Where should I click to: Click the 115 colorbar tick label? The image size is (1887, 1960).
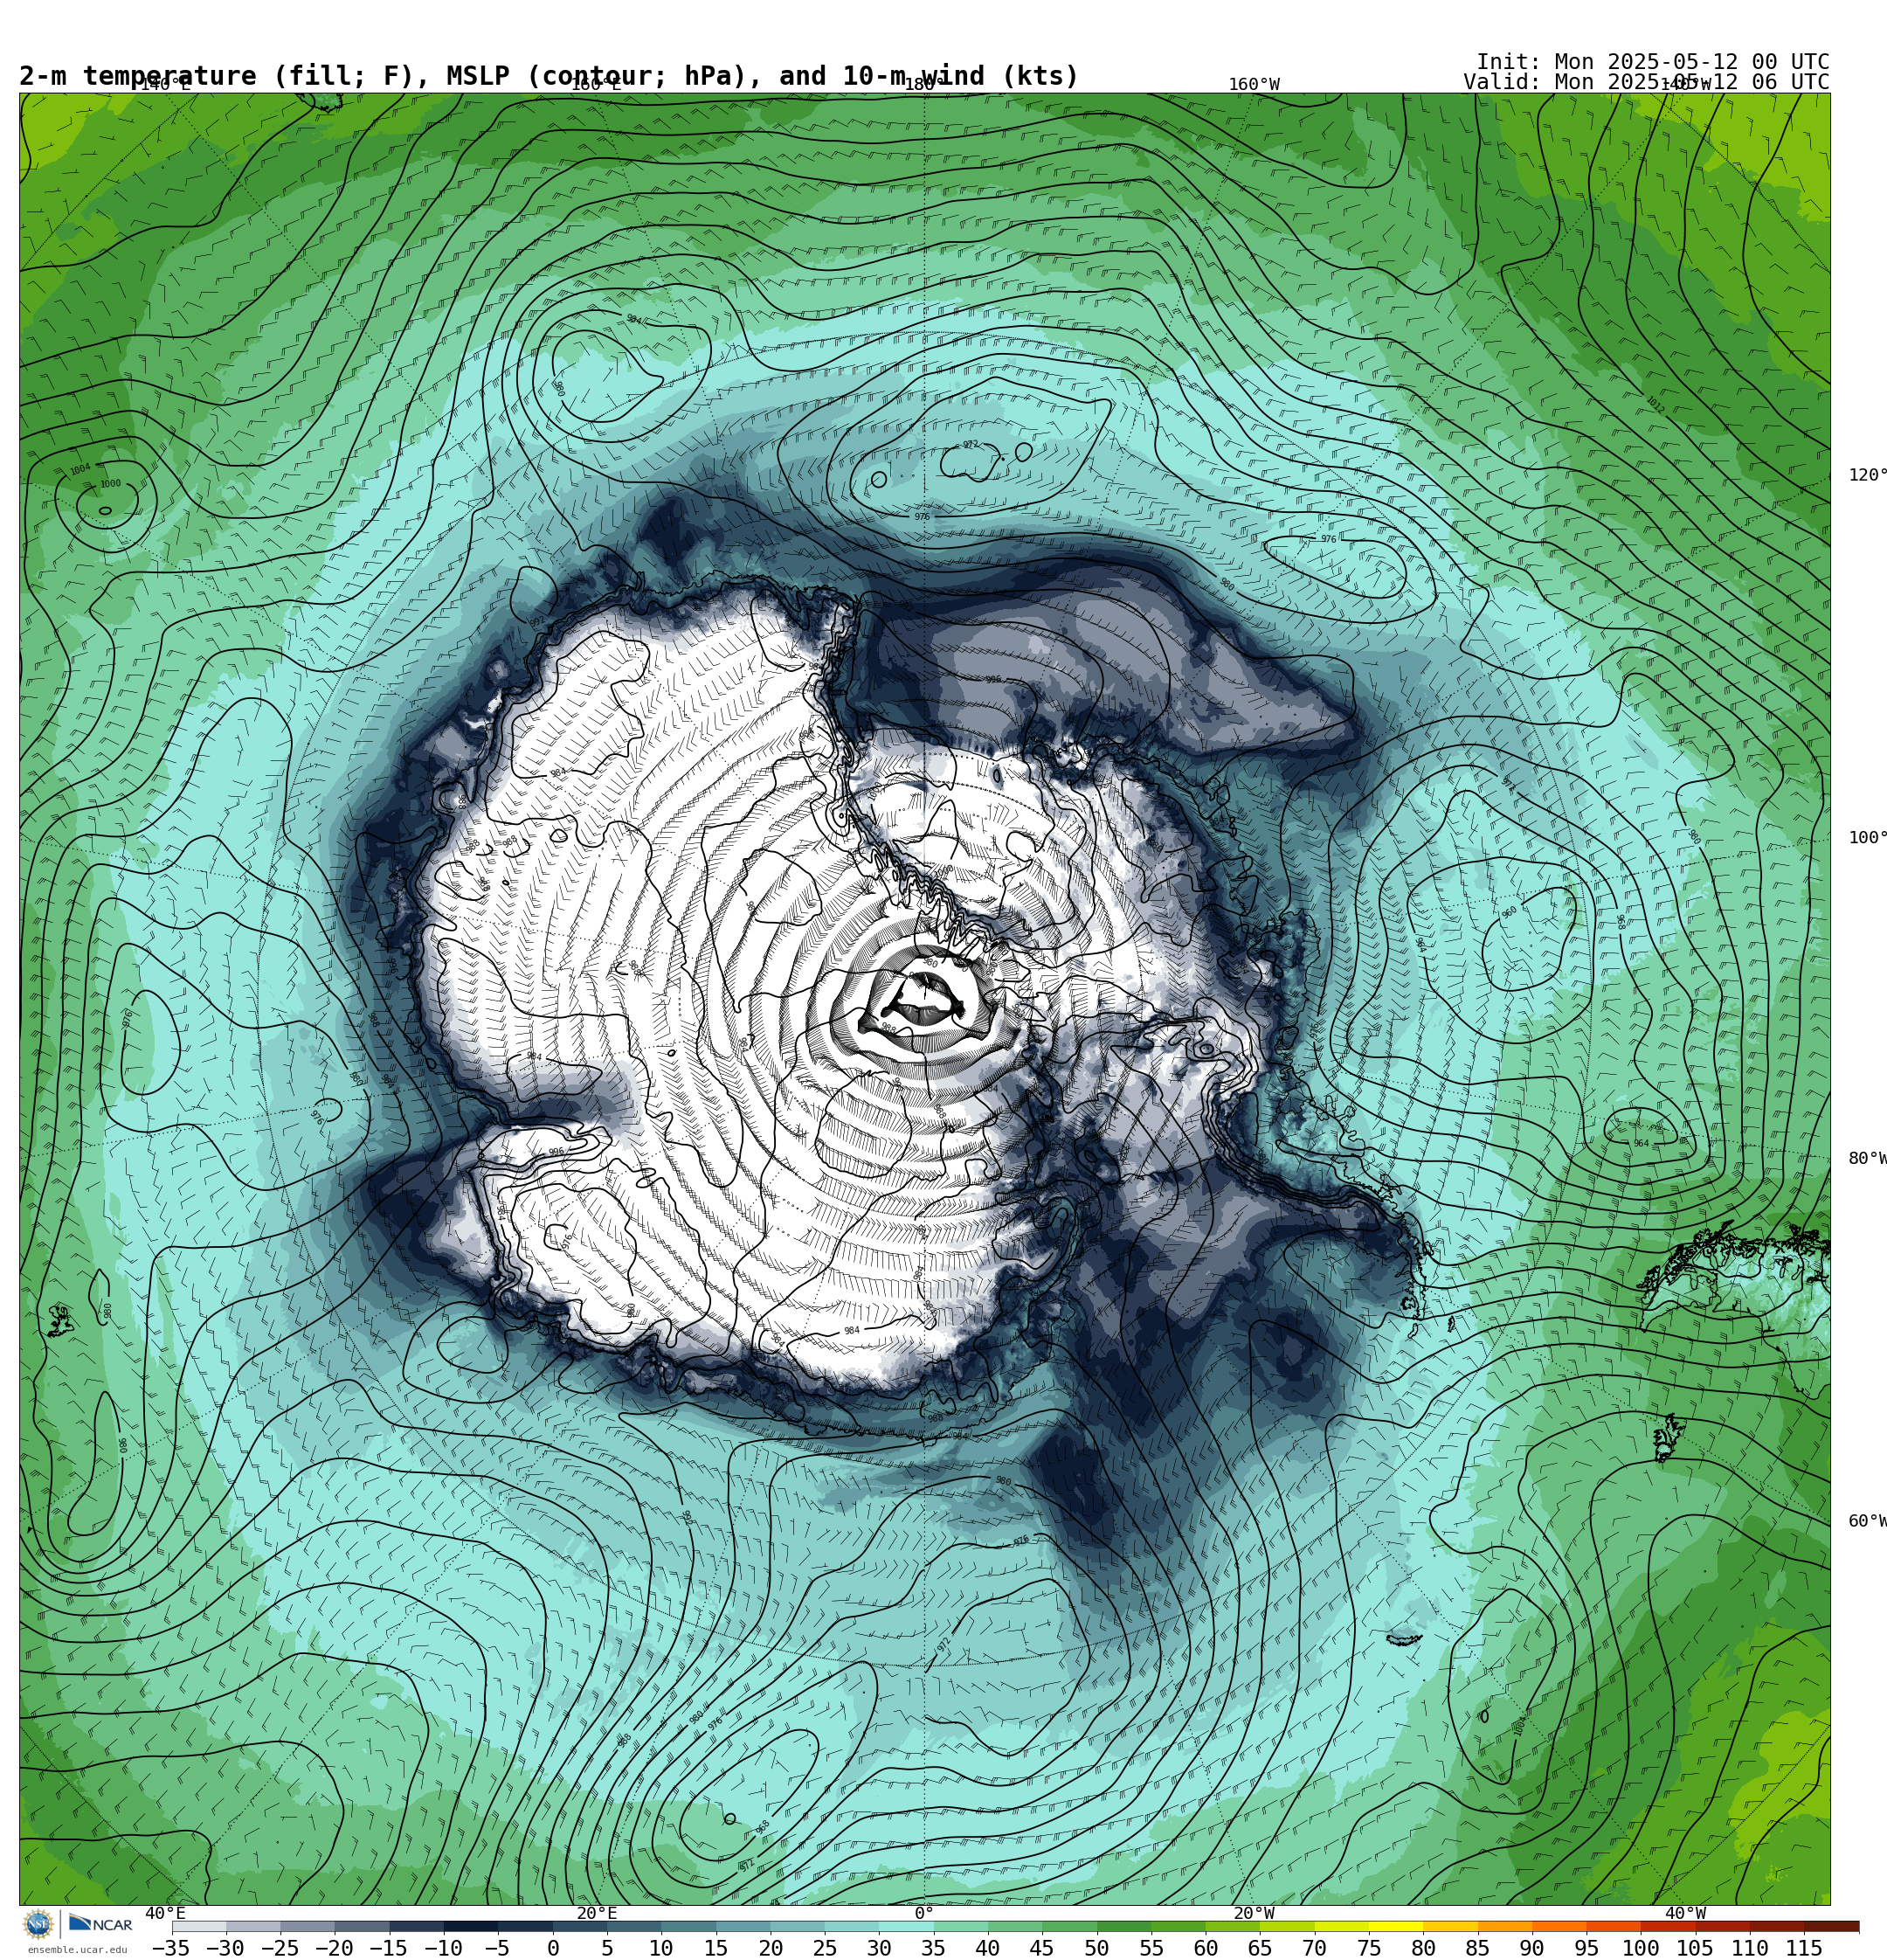(x=1804, y=1948)
